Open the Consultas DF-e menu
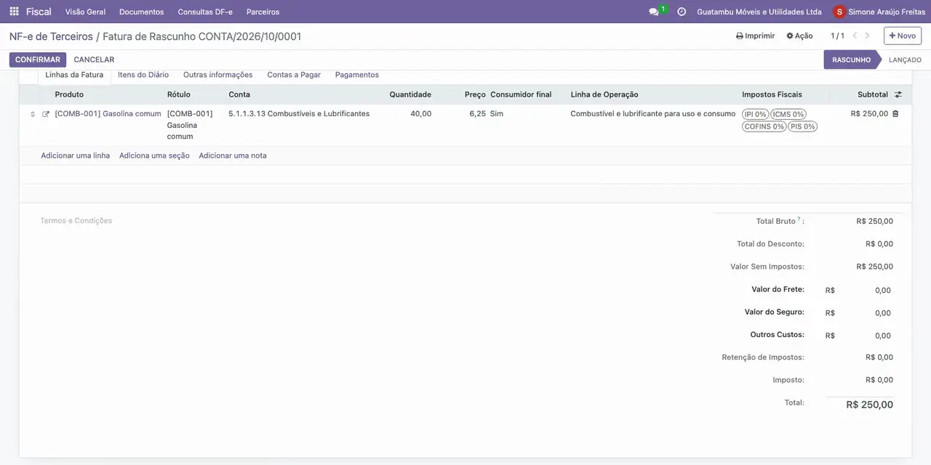The height and width of the screenshot is (465, 931). click(205, 12)
